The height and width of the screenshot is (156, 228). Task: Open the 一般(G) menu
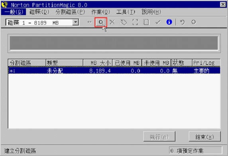(14, 12)
